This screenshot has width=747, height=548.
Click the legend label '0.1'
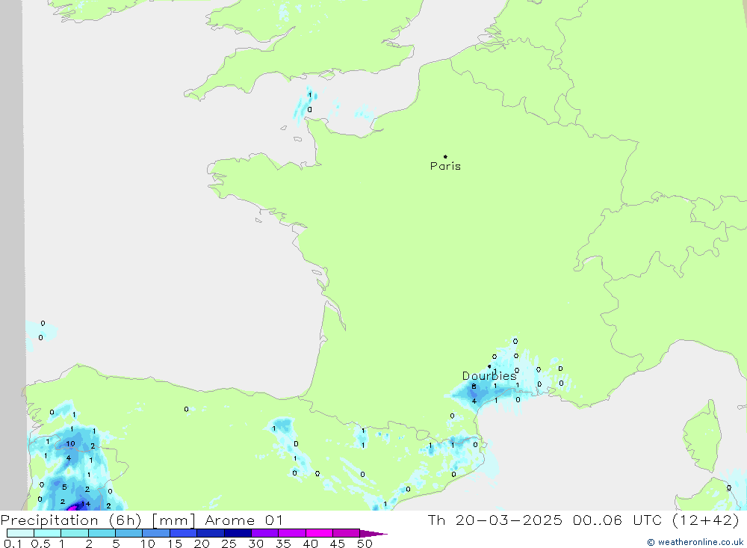(13, 544)
